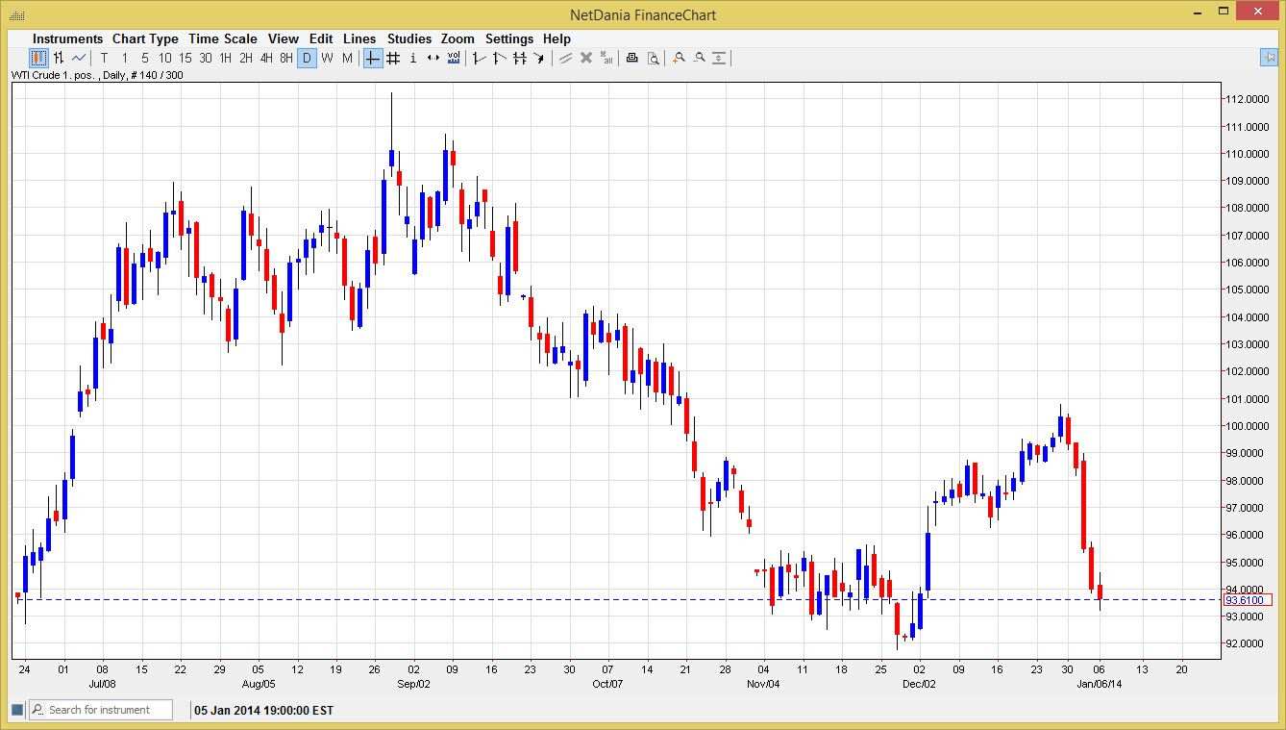Toggle the info (i) toolbar icon
Image resolution: width=1286 pixels, height=730 pixels.
[412, 58]
